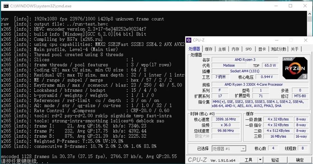The image size is (313, 164).
Task: Click the Matisse code name value
Action: click(229, 65)
